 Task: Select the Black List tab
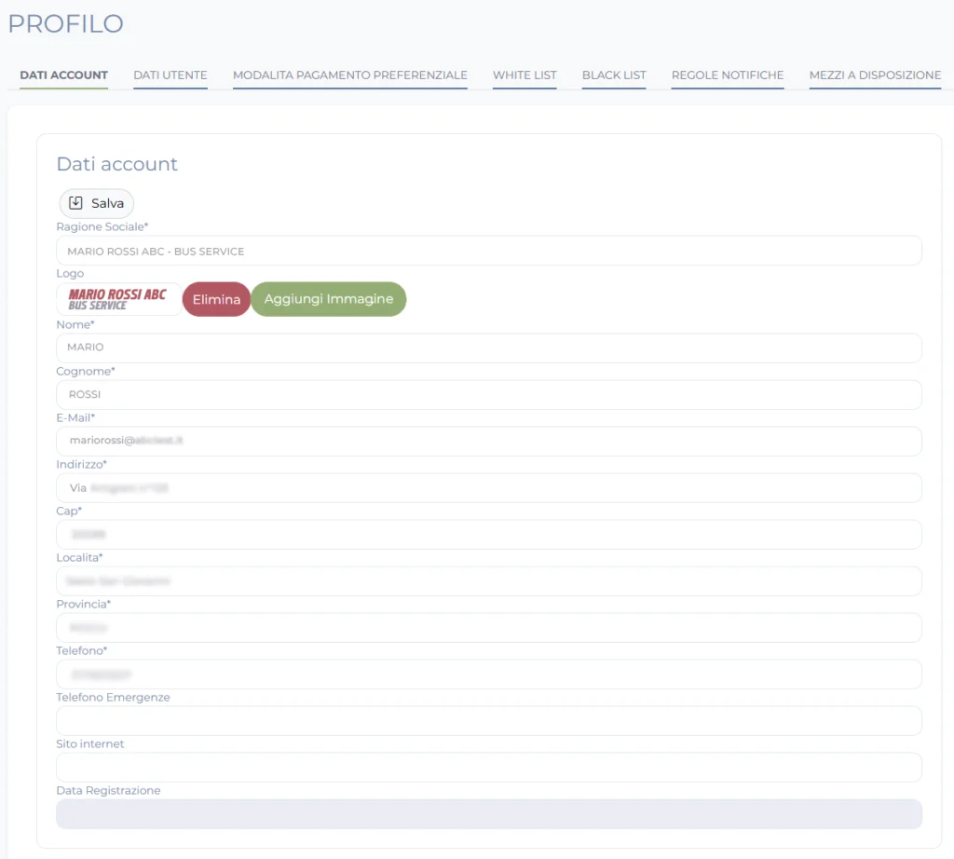614,75
